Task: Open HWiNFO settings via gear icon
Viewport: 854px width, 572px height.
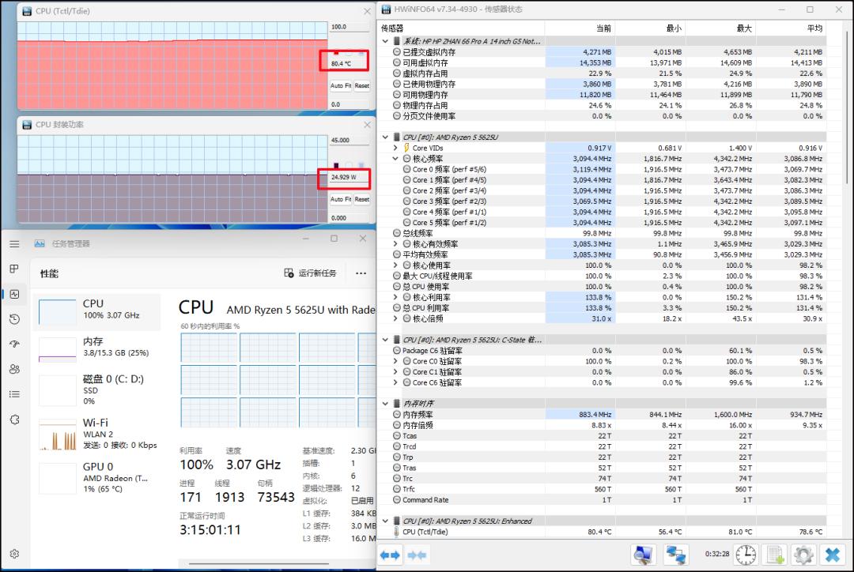Action: [x=803, y=554]
